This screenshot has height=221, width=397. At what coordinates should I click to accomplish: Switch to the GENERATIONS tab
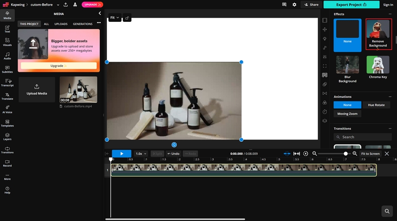click(x=83, y=24)
